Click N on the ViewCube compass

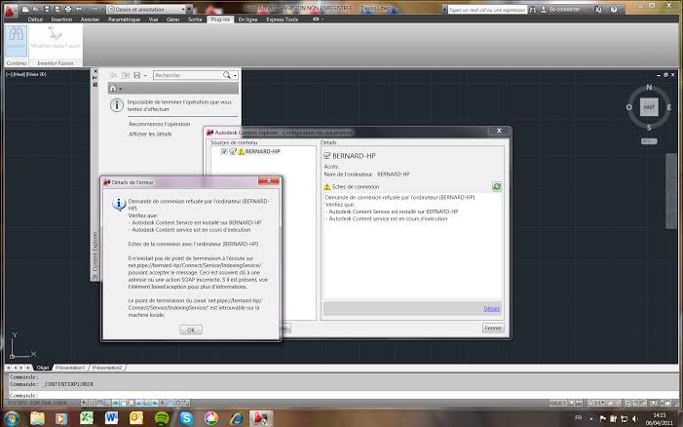(649, 88)
